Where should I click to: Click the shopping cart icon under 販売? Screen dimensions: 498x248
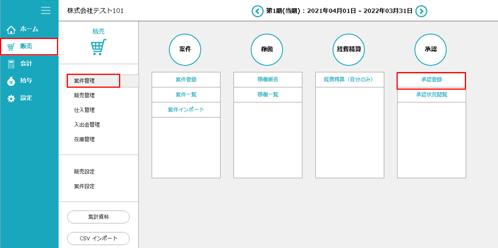tap(98, 47)
